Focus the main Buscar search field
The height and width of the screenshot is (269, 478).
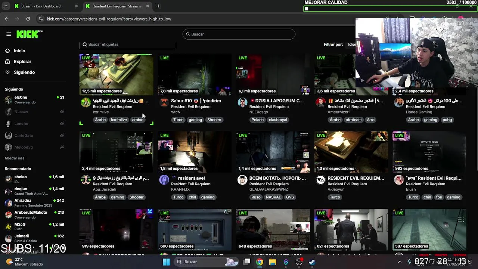tap(239, 34)
